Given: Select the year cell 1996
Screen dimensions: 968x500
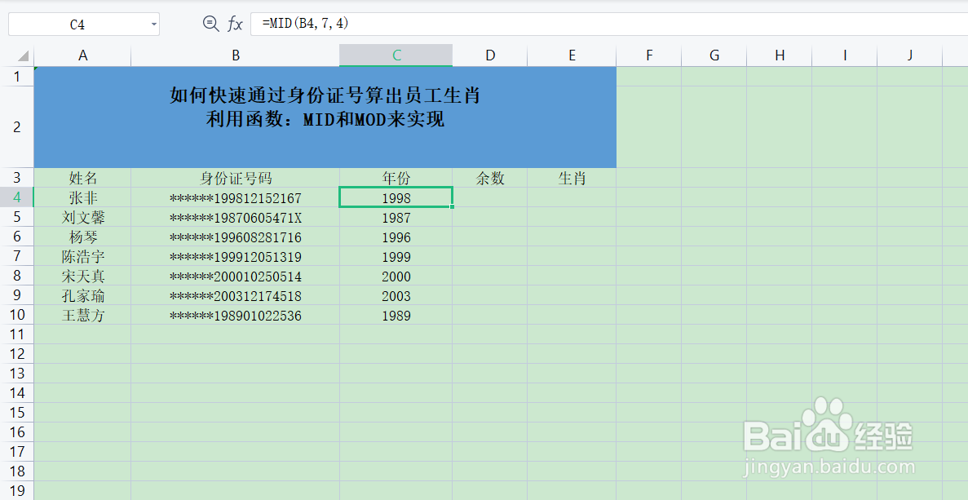Looking at the screenshot, I should pos(396,237).
